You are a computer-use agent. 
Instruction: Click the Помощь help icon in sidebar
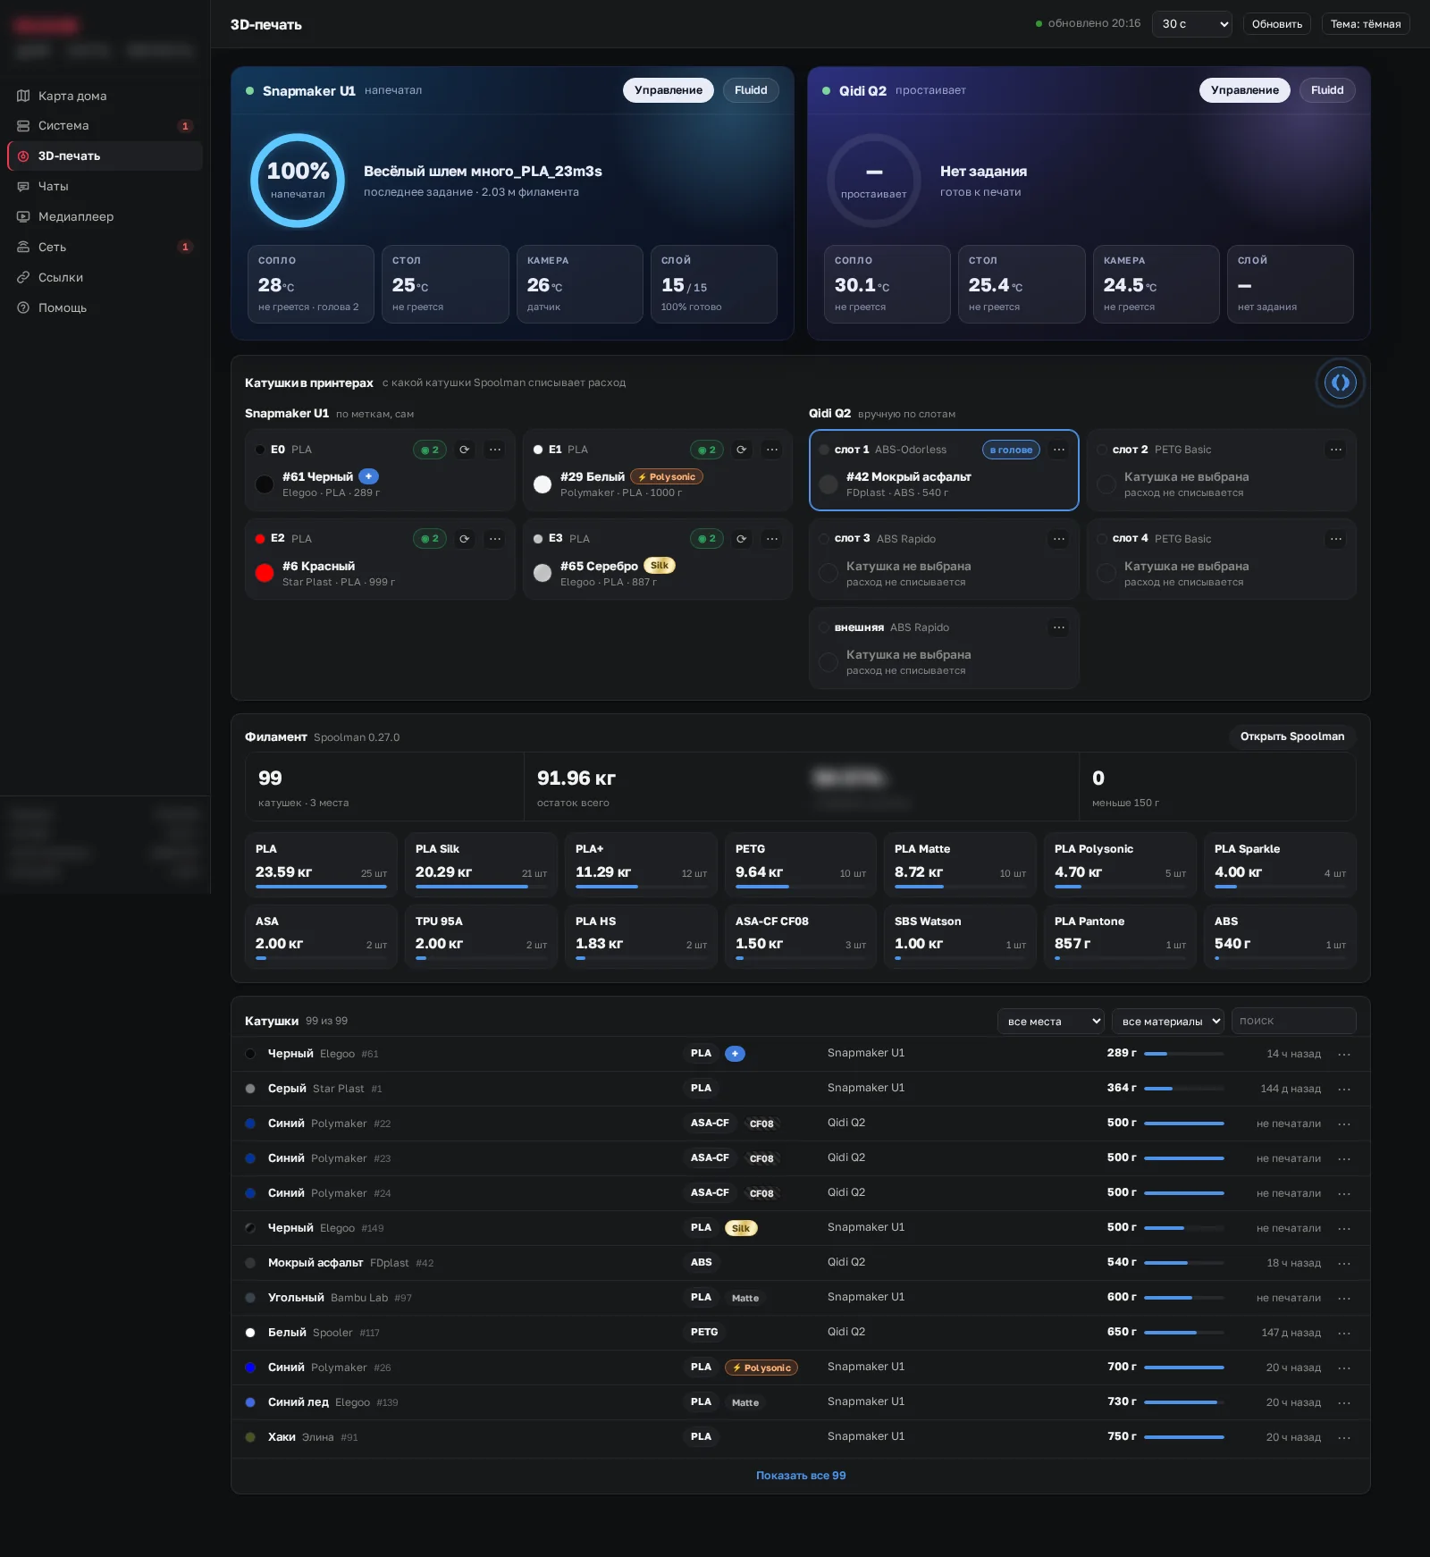tap(23, 308)
